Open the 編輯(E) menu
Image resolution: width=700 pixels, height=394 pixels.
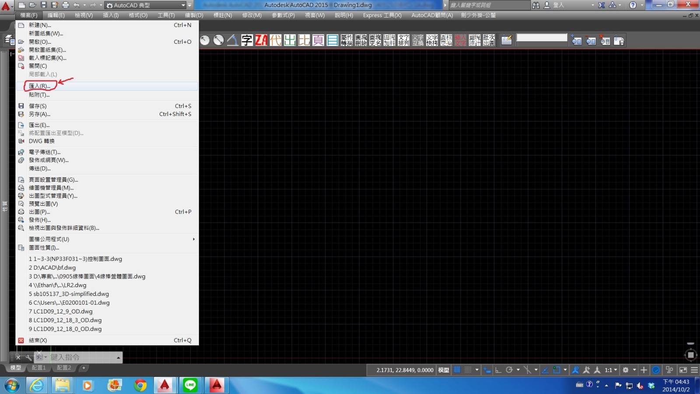(x=56, y=15)
